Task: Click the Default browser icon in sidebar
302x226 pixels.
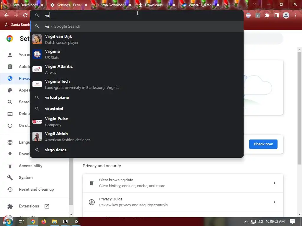Action: 10,114
